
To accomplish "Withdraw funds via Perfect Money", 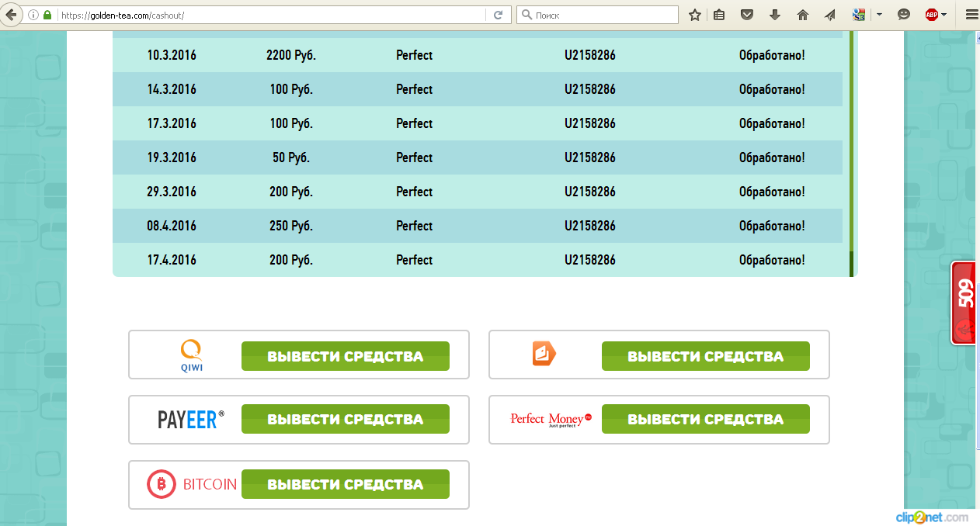I will pos(706,419).
